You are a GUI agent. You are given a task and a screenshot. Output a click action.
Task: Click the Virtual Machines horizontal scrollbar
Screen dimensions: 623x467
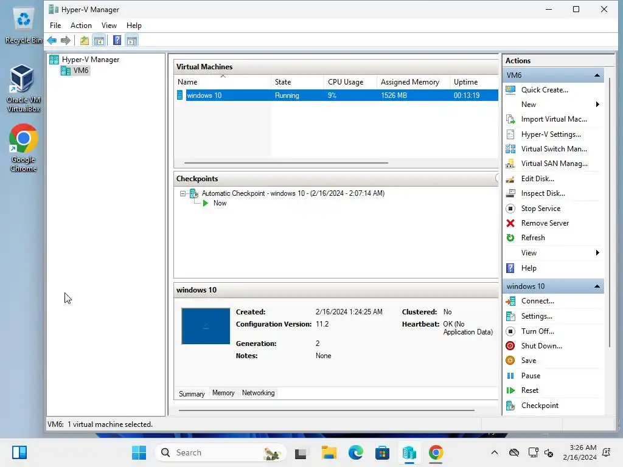pos(286,163)
